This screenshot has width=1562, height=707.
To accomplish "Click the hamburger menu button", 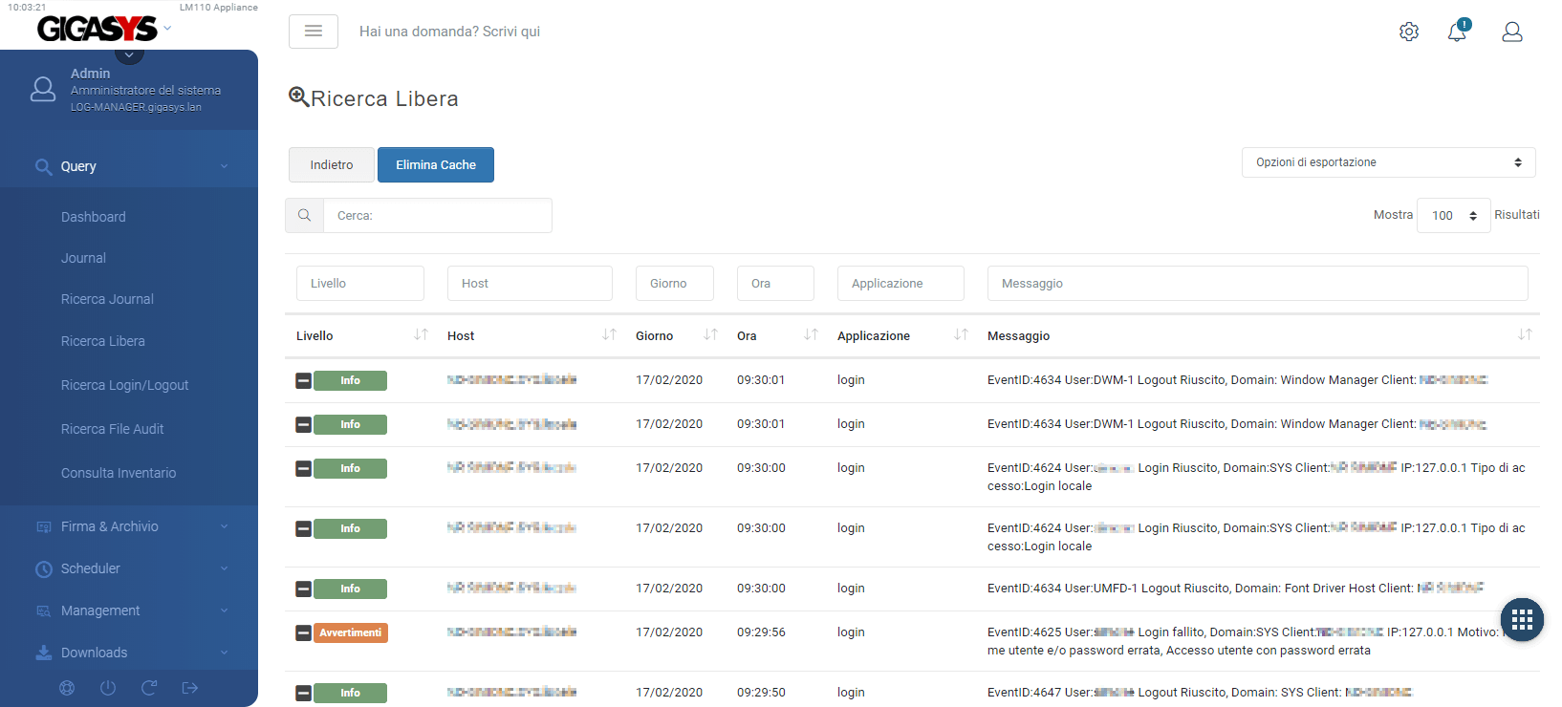I will [313, 32].
